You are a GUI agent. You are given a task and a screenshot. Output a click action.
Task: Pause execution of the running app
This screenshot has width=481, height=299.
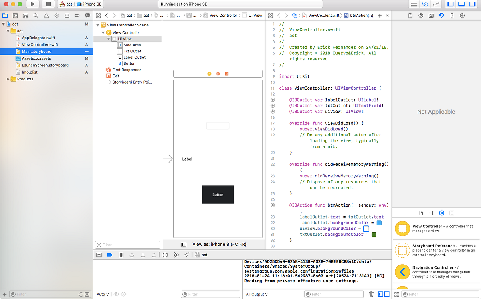121,255
